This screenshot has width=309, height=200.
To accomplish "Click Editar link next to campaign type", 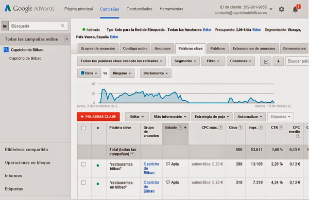I will [207, 30].
